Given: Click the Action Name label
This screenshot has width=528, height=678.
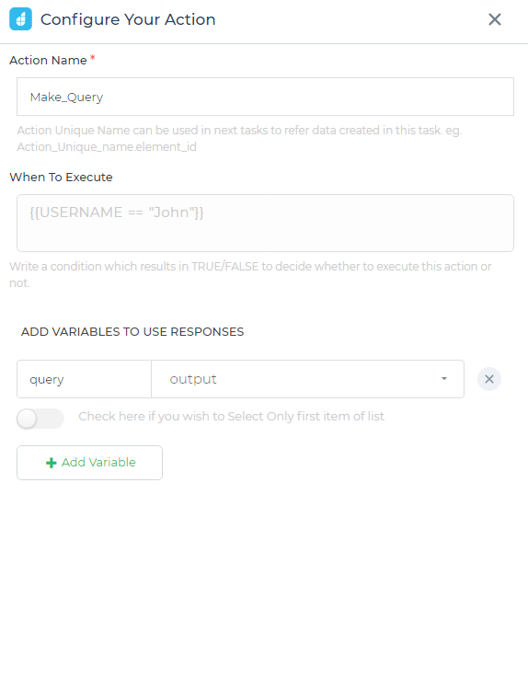Looking at the screenshot, I should 48,60.
